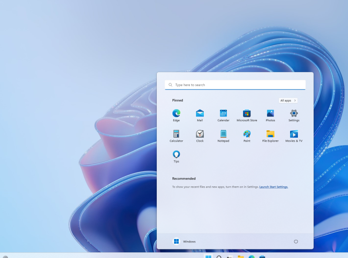The height and width of the screenshot is (258, 348).
Task: Click 'To show your recent files' message text
Action: click(215, 187)
